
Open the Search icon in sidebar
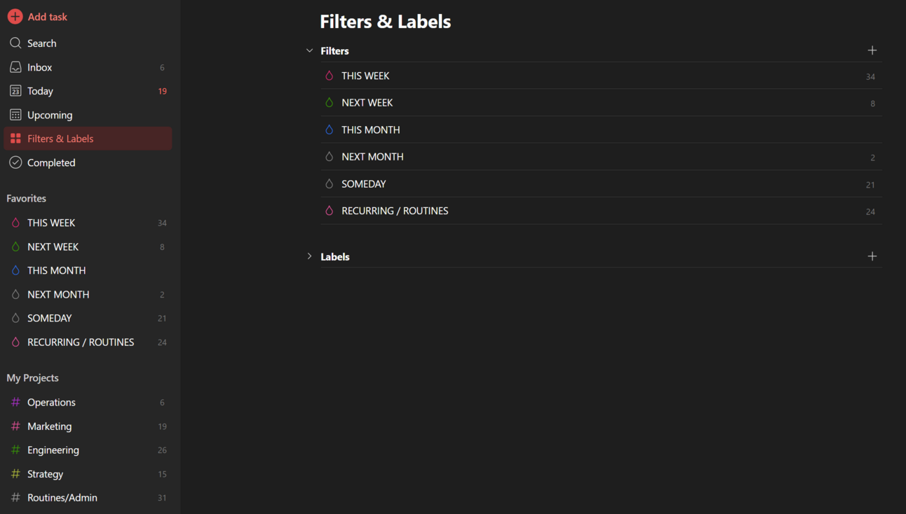[15, 43]
